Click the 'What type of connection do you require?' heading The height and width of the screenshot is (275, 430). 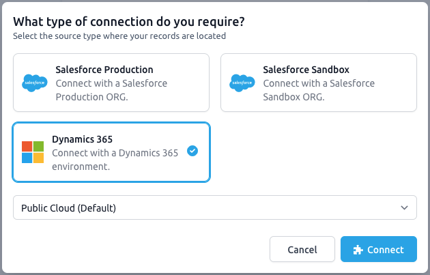click(x=129, y=22)
